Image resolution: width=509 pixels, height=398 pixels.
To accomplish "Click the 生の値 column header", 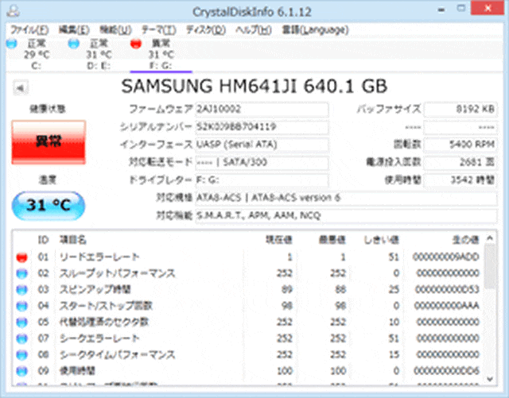I will [465, 240].
